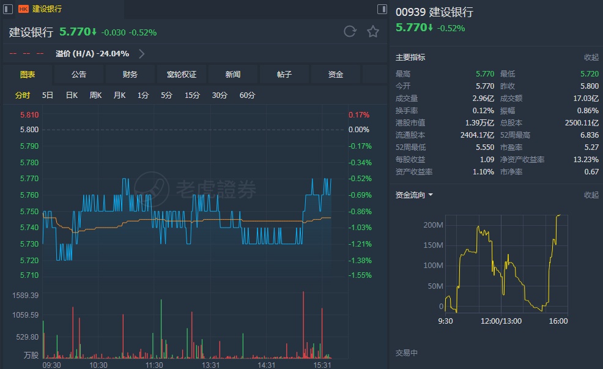Click the 52周最低 value 5.550
This screenshot has height=369, width=603.
click(x=485, y=147)
